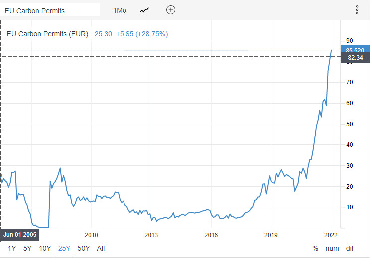Click the EU Carbon Permits (EUR) legend label
The height and width of the screenshot is (272, 372).
point(47,34)
